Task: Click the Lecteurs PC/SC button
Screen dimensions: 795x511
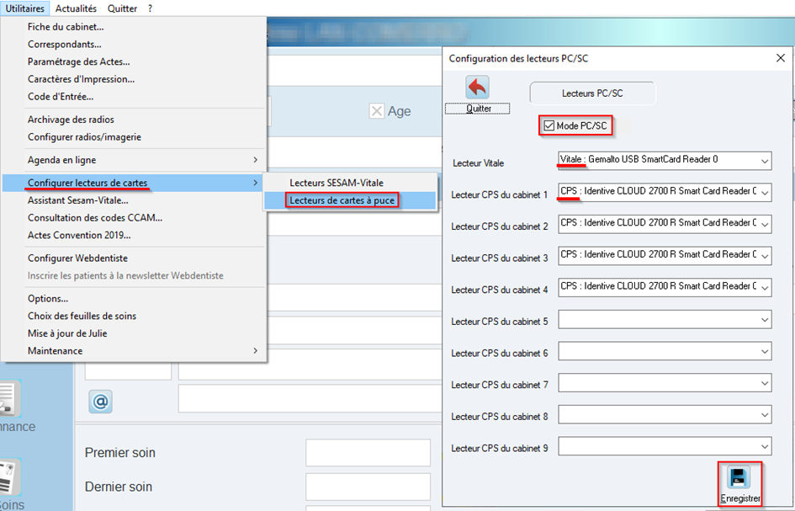Action: pyautogui.click(x=592, y=93)
